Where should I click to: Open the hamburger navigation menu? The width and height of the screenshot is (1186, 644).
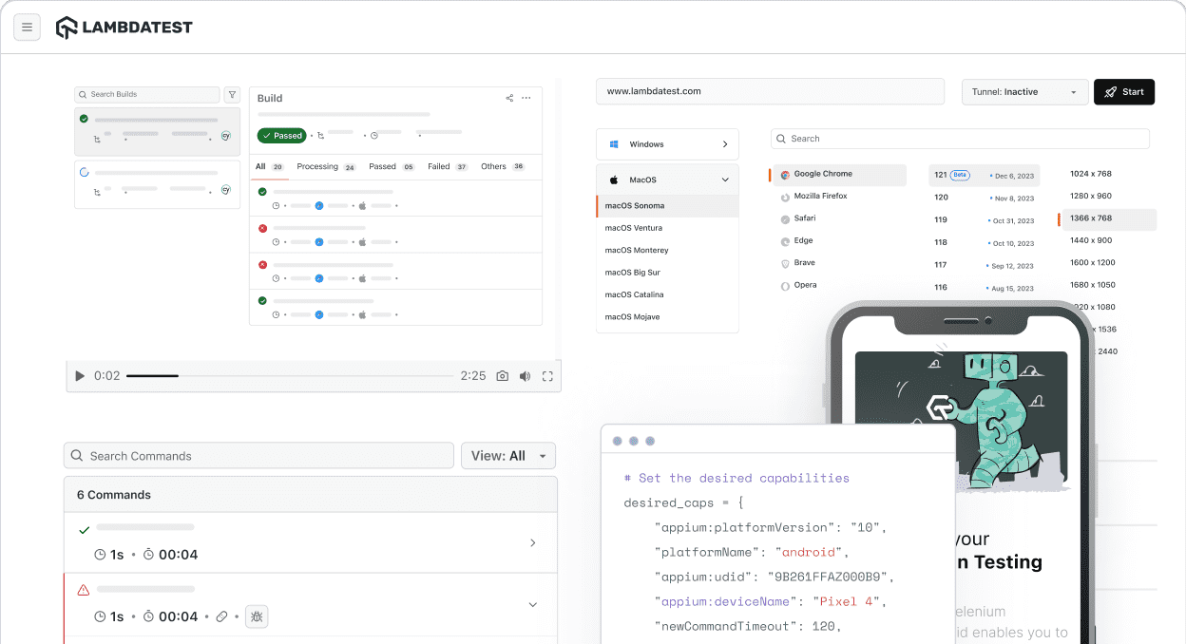27,27
